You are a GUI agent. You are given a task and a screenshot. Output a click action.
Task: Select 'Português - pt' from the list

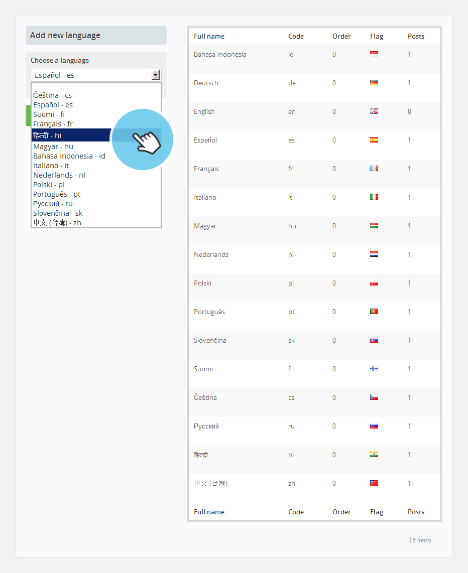tap(57, 194)
